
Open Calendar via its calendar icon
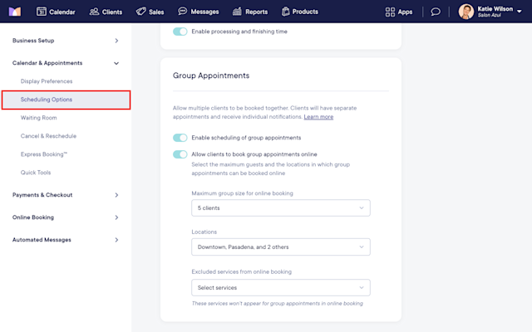click(41, 12)
